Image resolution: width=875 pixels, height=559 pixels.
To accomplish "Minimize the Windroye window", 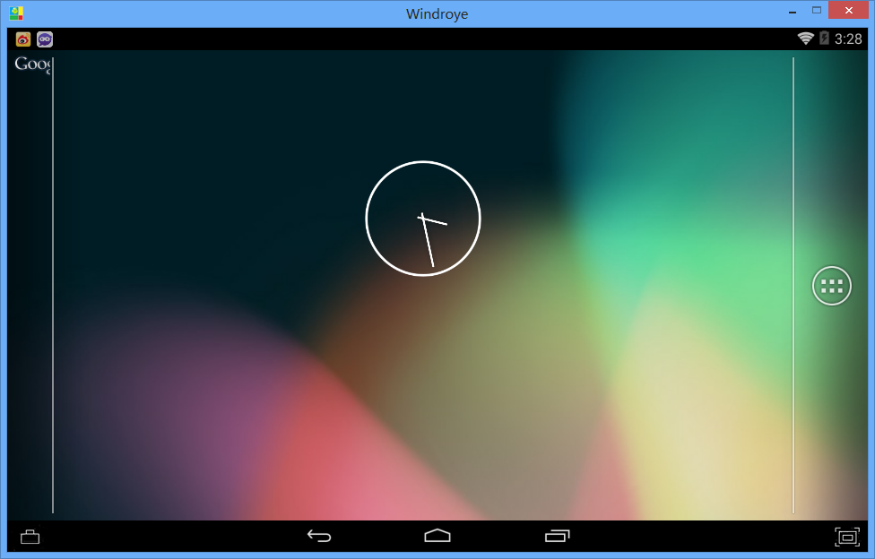I will click(x=793, y=12).
